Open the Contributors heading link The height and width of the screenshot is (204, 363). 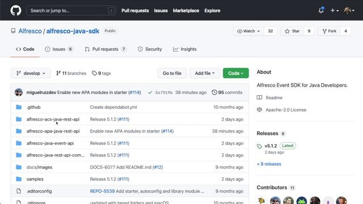coord(272,188)
